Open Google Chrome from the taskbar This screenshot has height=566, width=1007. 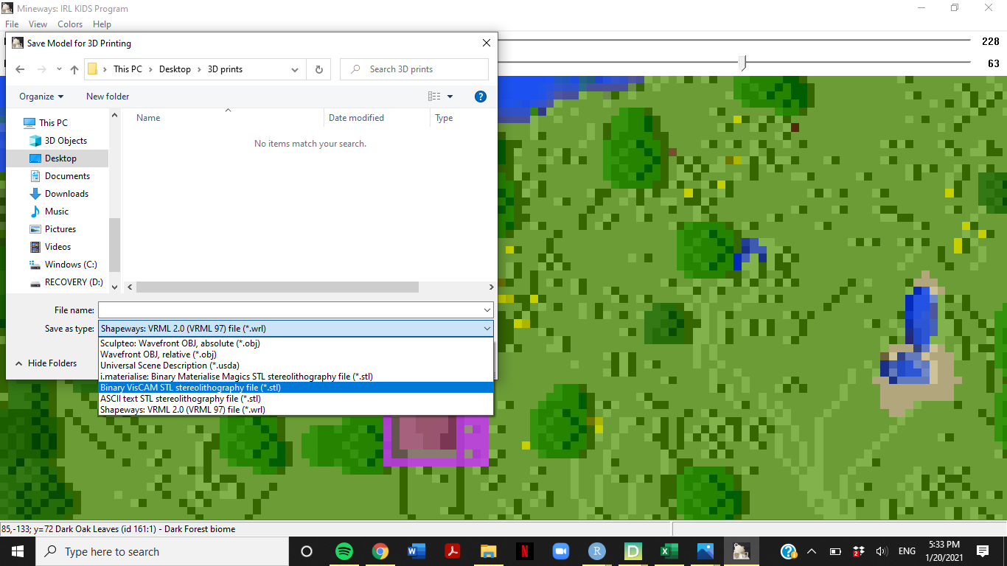(x=380, y=551)
